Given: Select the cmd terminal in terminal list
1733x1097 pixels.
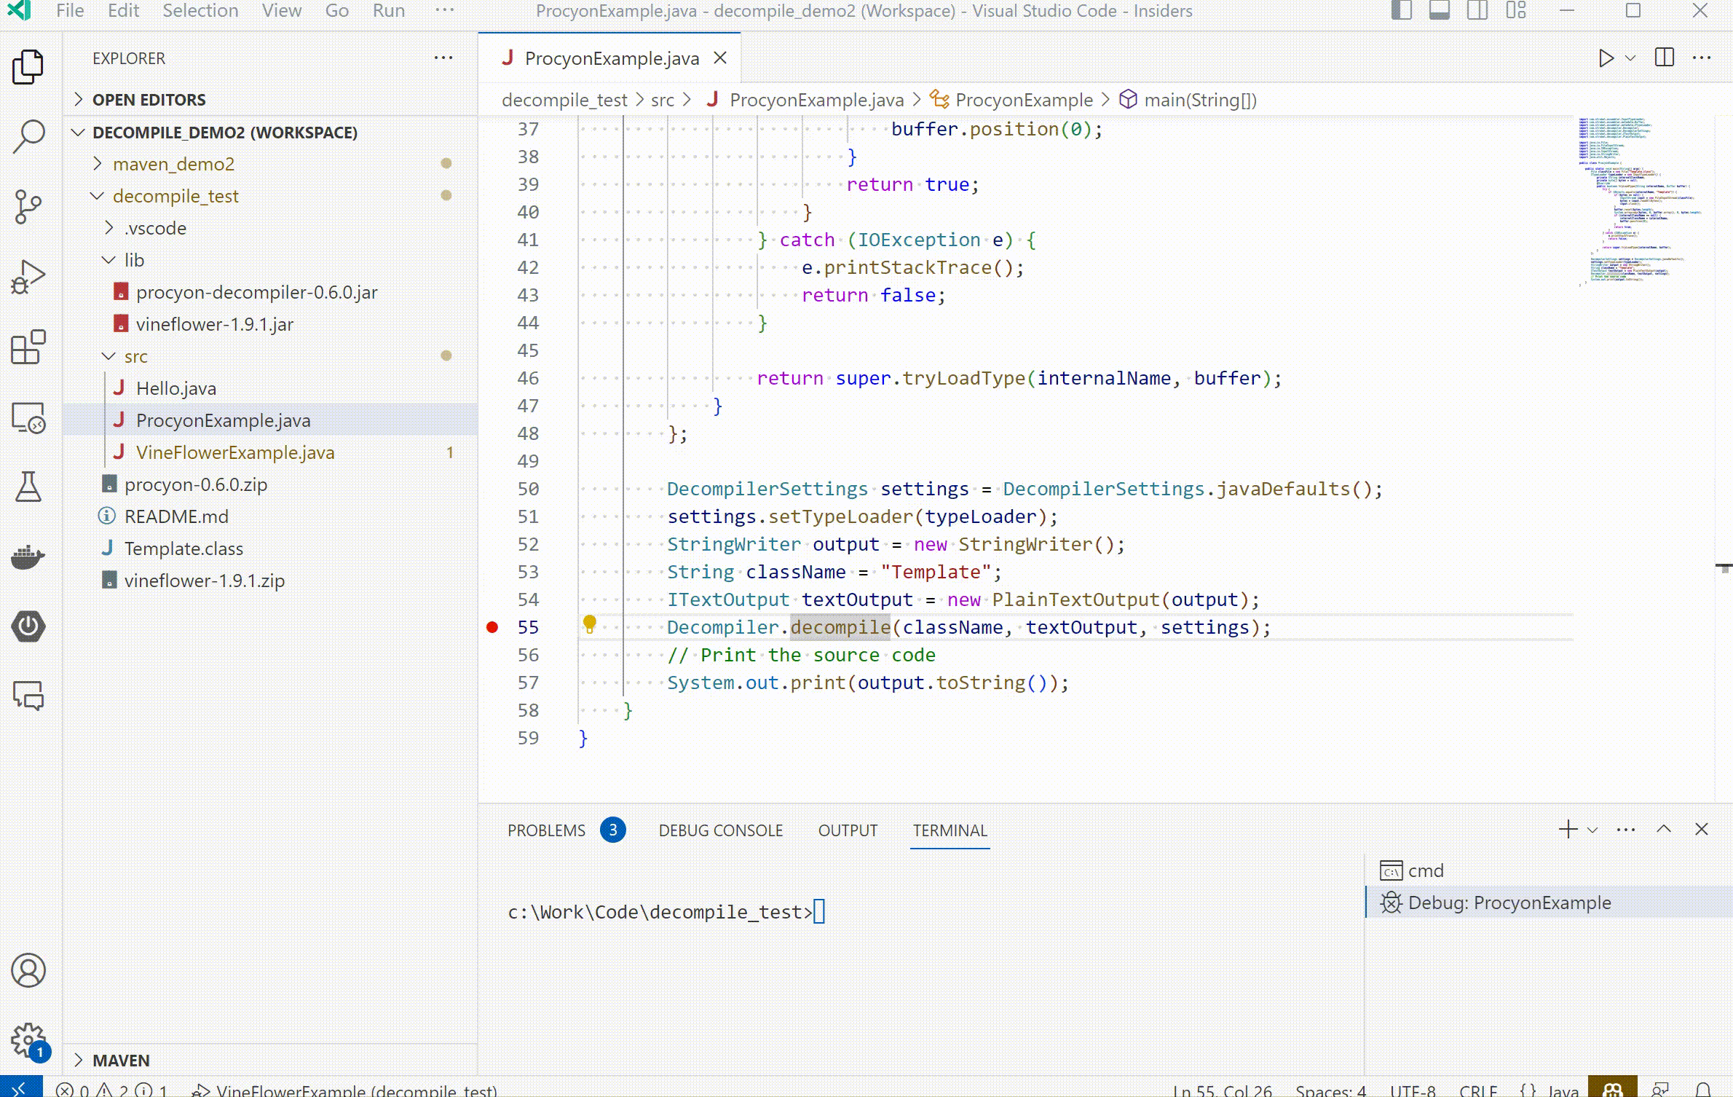Looking at the screenshot, I should pos(1550,870).
